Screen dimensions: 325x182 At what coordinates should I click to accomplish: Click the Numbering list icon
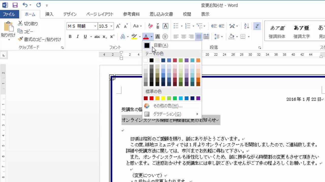coord(188,26)
